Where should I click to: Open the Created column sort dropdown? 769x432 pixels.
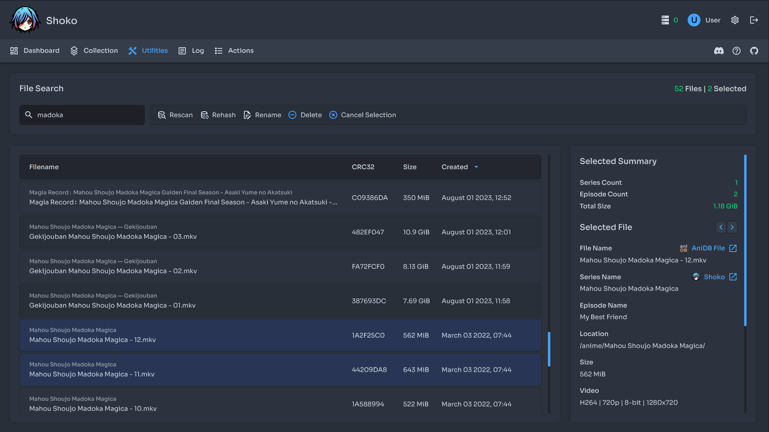[476, 167]
